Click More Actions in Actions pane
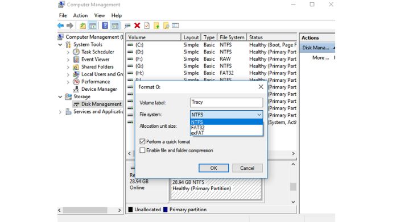396x222 pixels. pos(321,58)
